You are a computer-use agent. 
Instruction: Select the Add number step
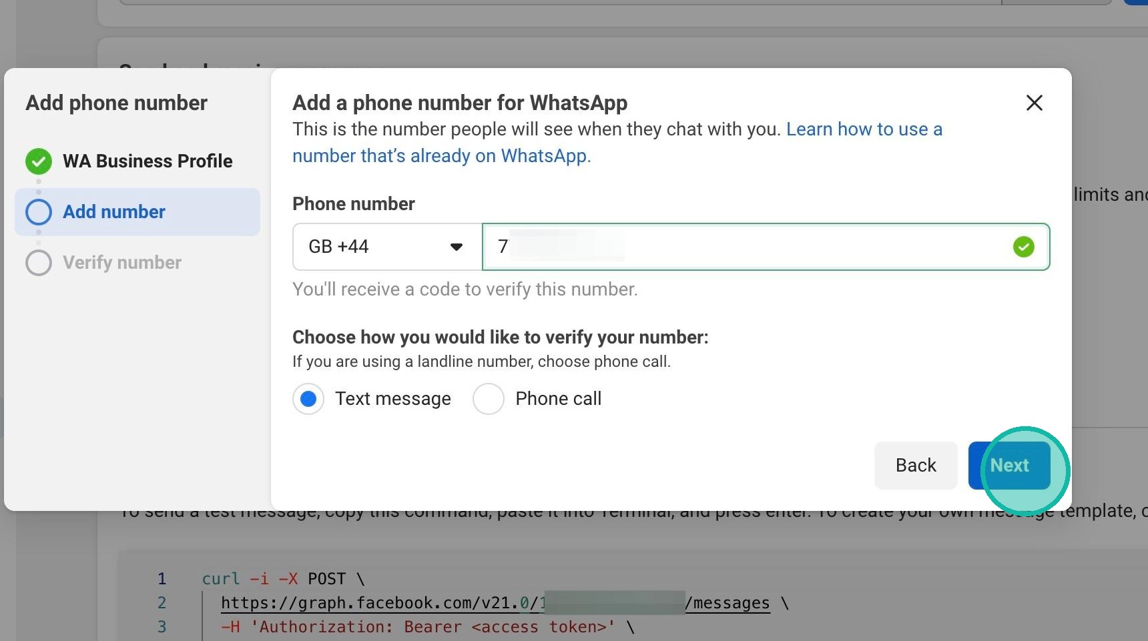(137, 212)
